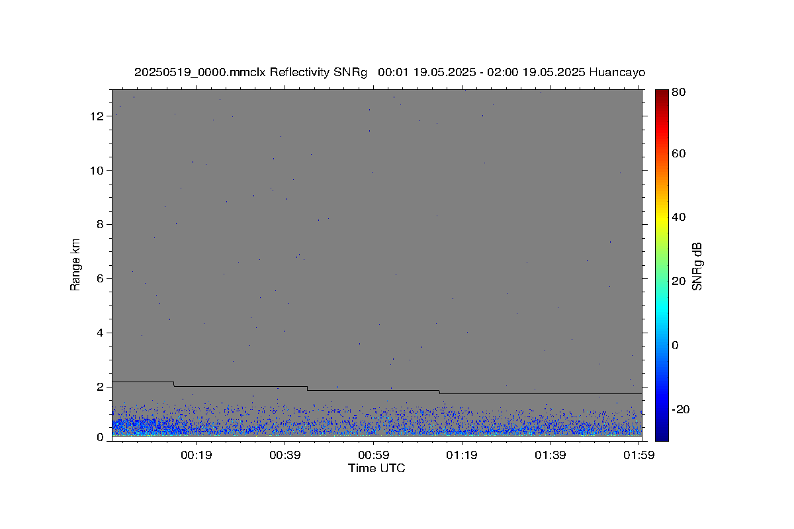Click the x-axis tick label '01:39'
Image resolution: width=794 pixels, height=529 pixels.
pos(551,455)
